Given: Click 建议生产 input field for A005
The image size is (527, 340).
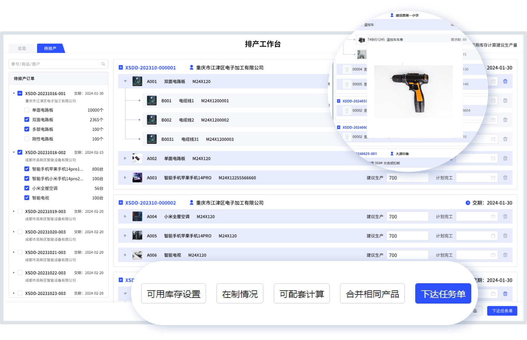Looking at the screenshot, I should pos(407,236).
